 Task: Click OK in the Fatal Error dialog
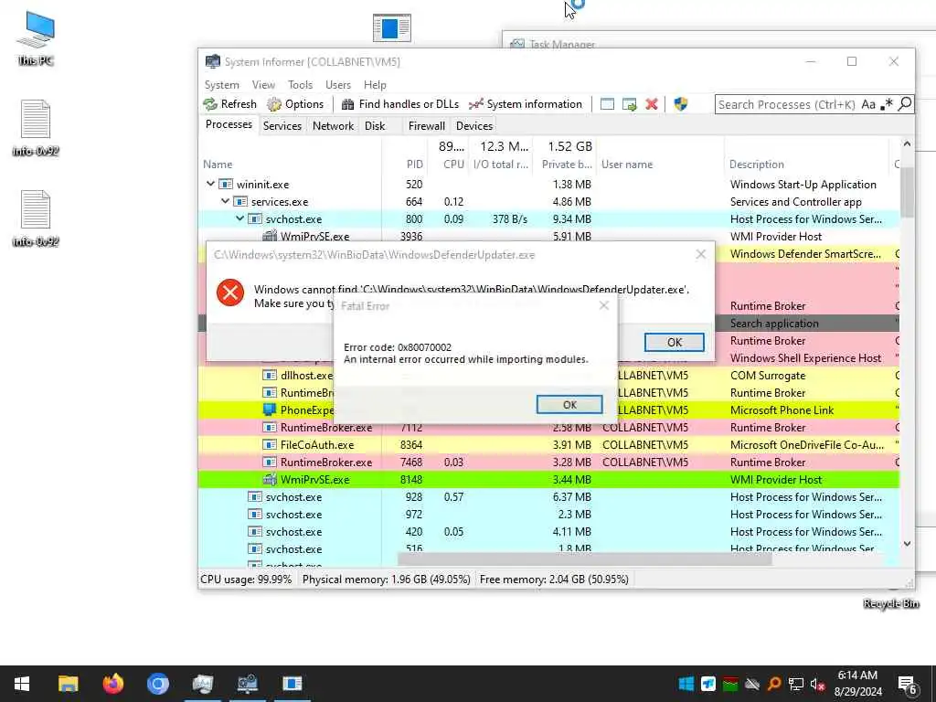point(569,405)
